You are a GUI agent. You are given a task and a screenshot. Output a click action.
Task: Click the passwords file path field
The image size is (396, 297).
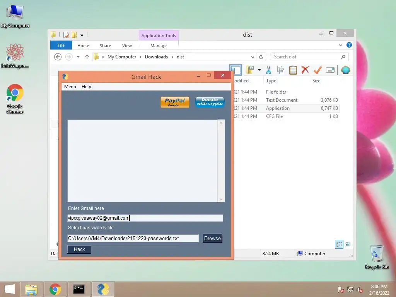click(133, 238)
